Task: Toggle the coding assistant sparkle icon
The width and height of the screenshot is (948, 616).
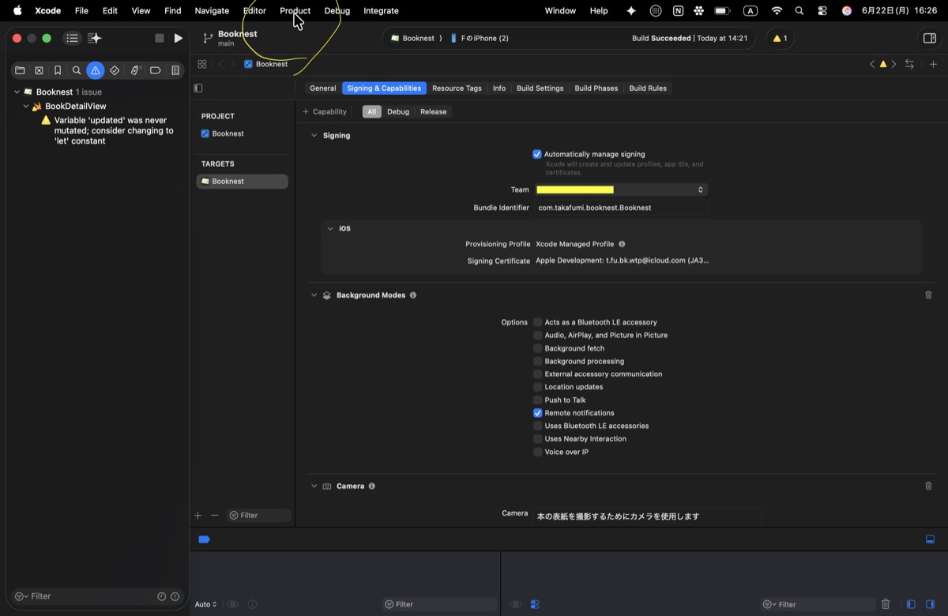Action: point(95,38)
